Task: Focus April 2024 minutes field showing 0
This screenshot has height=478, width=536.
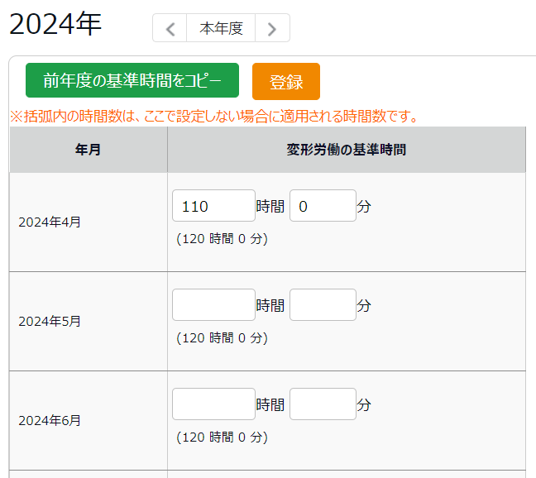Action: tap(323, 206)
